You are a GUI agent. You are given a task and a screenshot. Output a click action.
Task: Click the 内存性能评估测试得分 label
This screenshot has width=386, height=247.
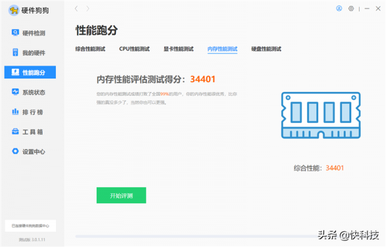(141, 79)
